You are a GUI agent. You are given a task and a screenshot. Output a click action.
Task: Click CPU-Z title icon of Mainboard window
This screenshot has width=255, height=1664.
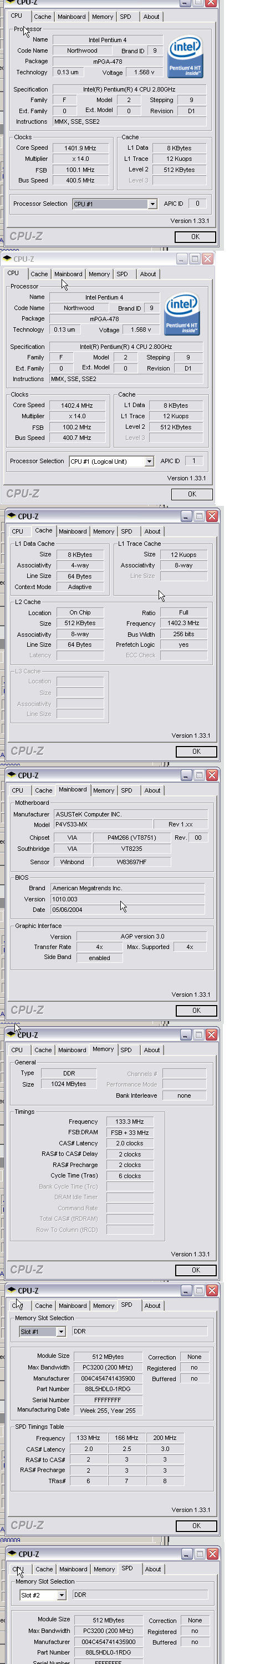click(x=12, y=774)
